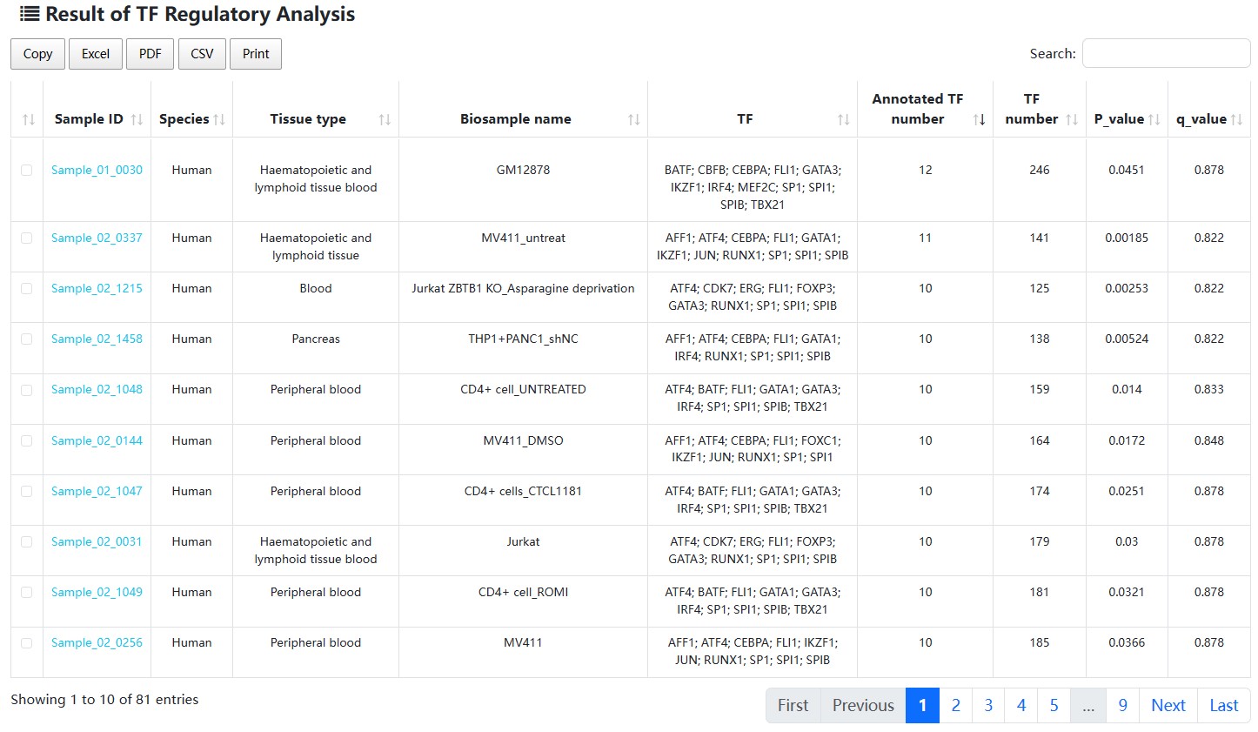Sort by TF number column arrows
Image resolution: width=1258 pixels, height=732 pixels.
tap(1072, 119)
